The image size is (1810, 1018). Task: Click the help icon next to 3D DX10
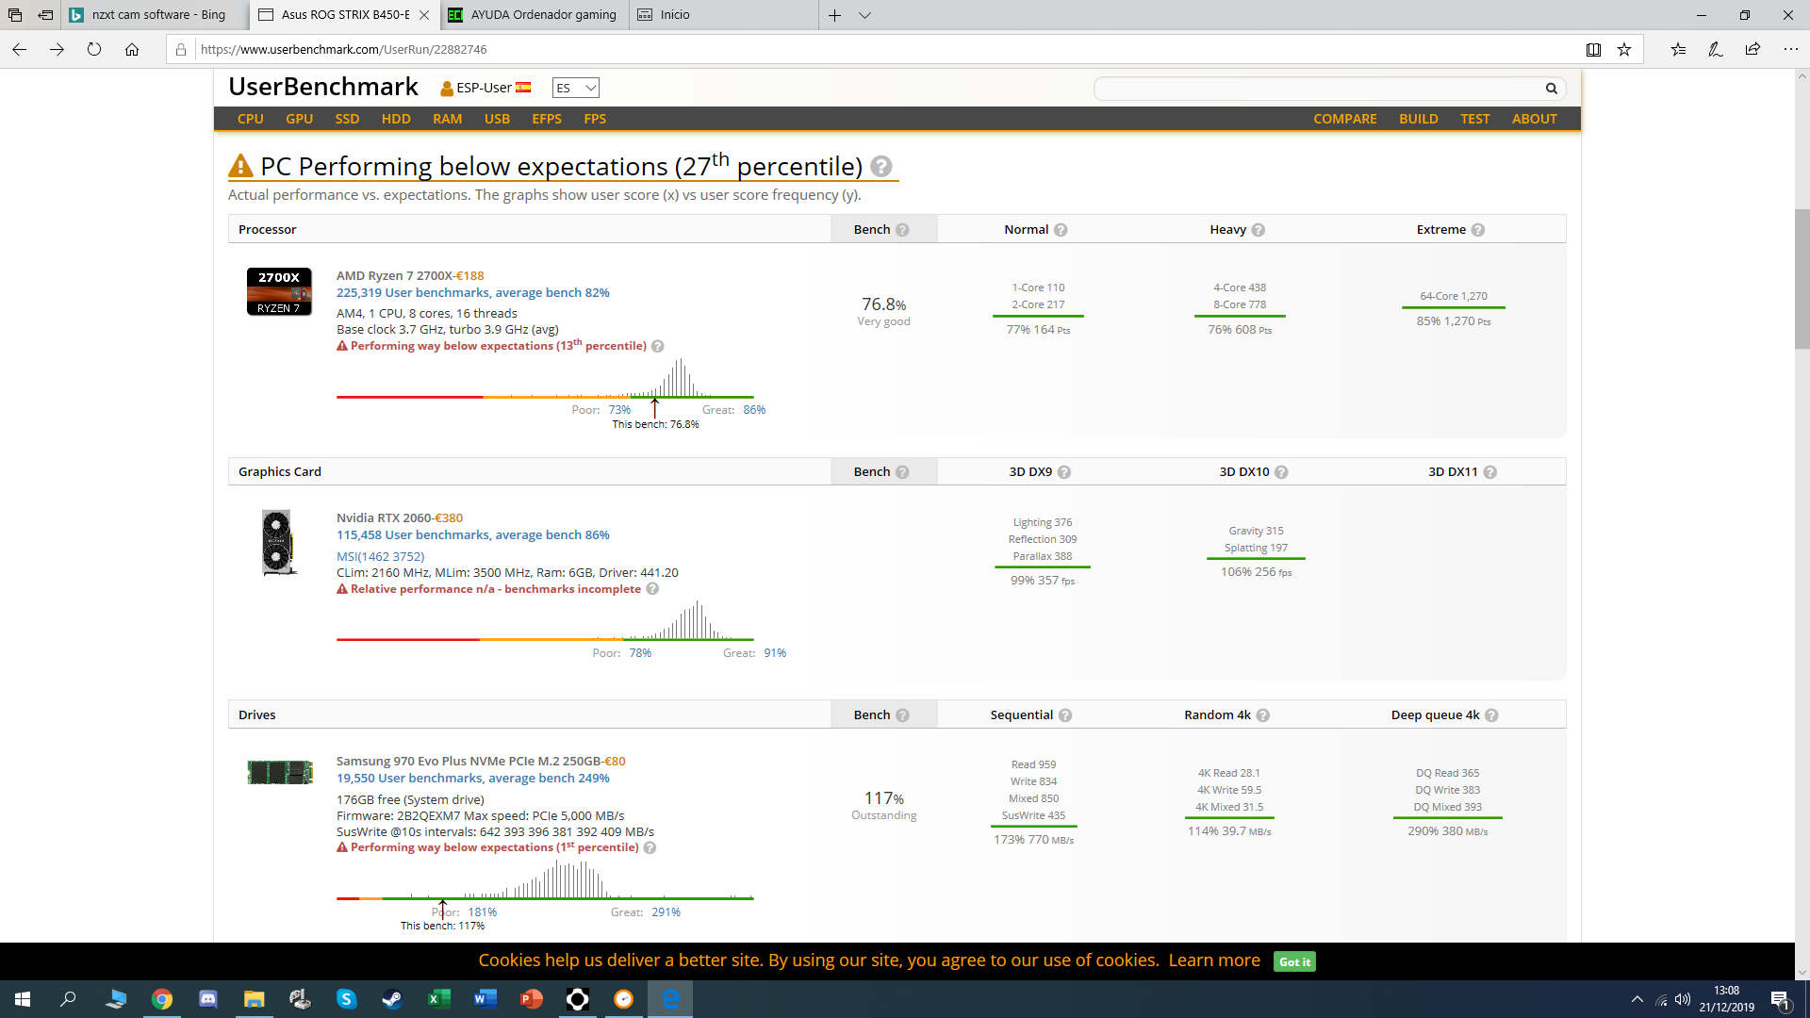[x=1281, y=472]
